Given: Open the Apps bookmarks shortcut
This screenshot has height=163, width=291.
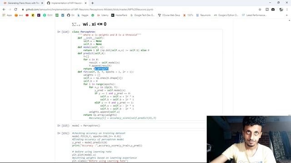Looking at the screenshot, I should [7, 15].
